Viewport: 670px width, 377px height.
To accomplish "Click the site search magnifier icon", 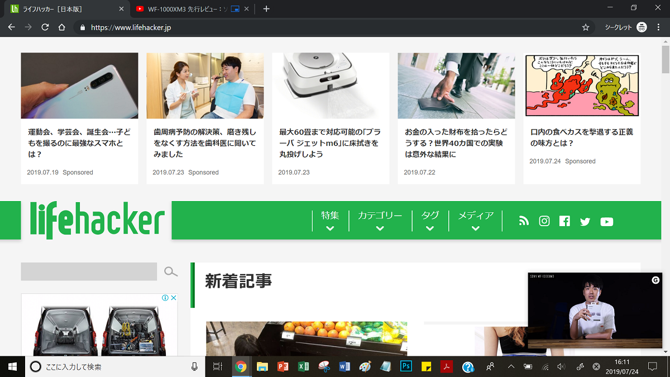I will 171,272.
